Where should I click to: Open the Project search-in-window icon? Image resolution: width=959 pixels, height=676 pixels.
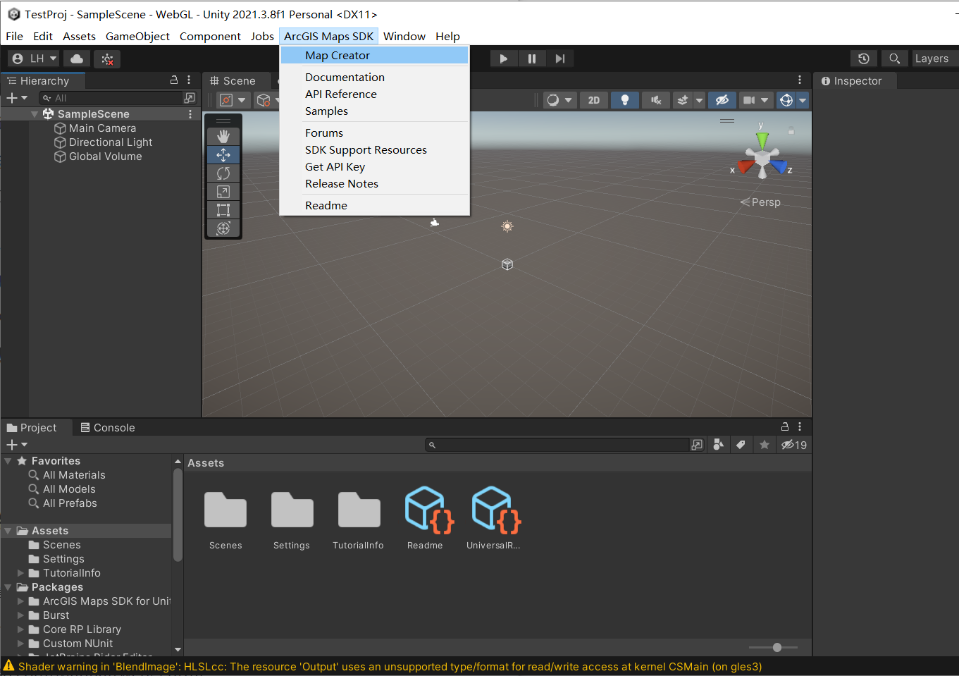(697, 445)
